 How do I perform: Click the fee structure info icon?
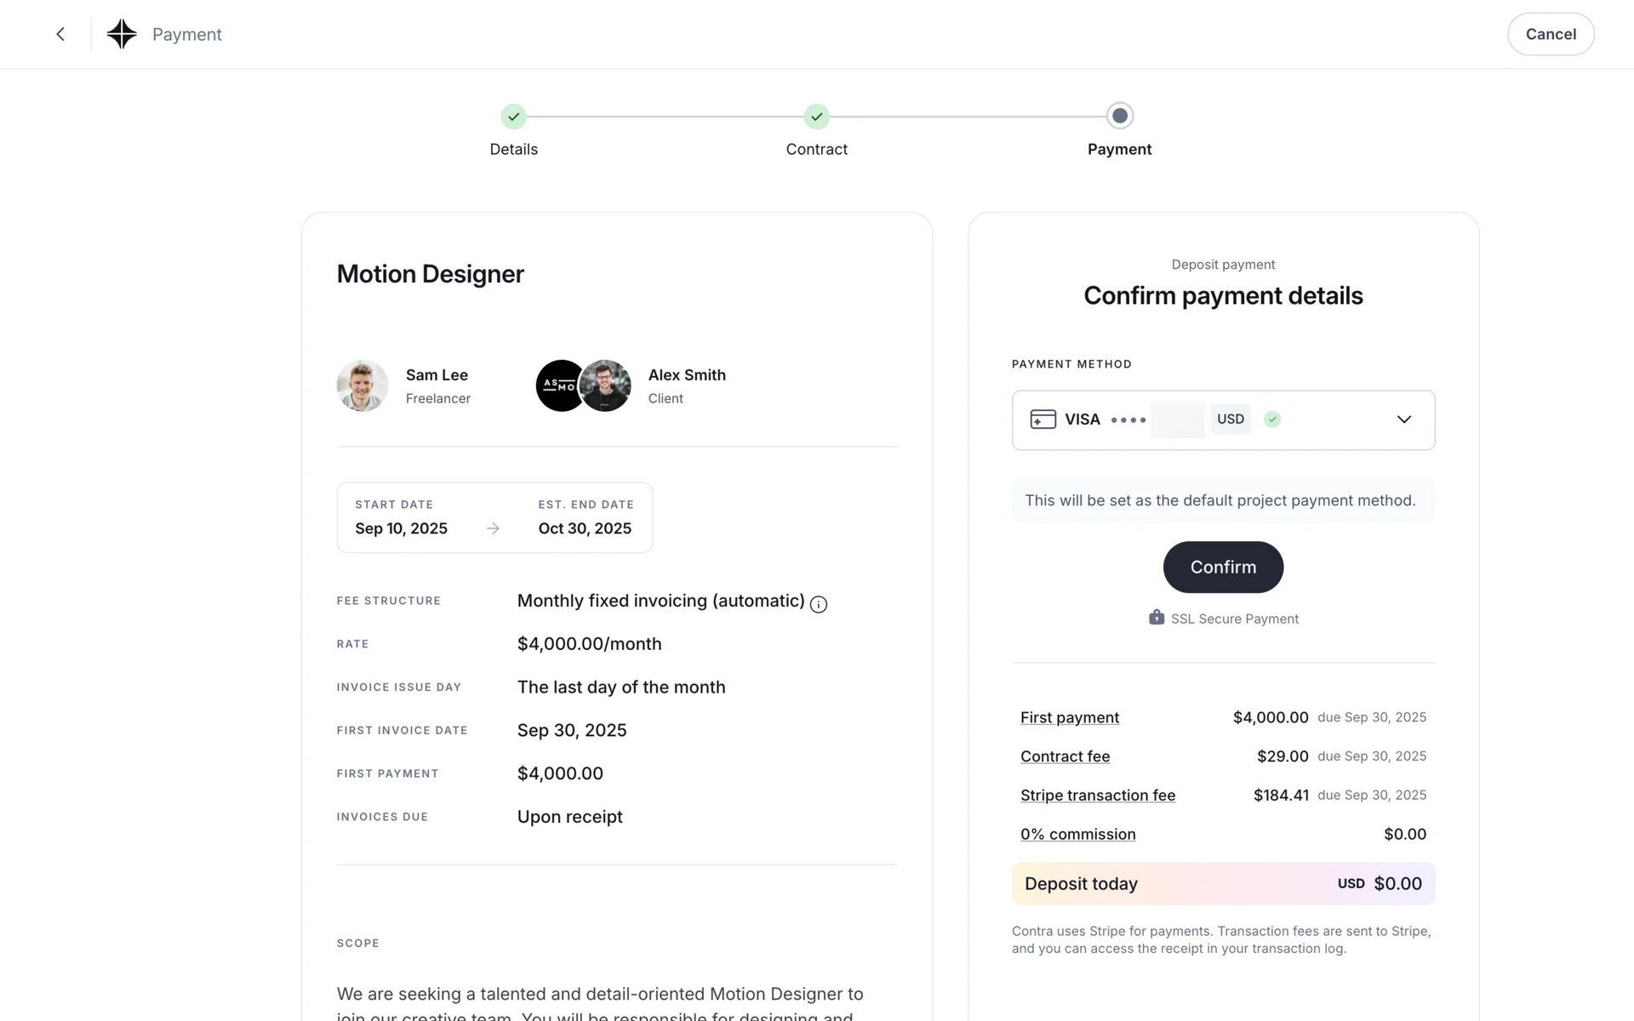819,604
